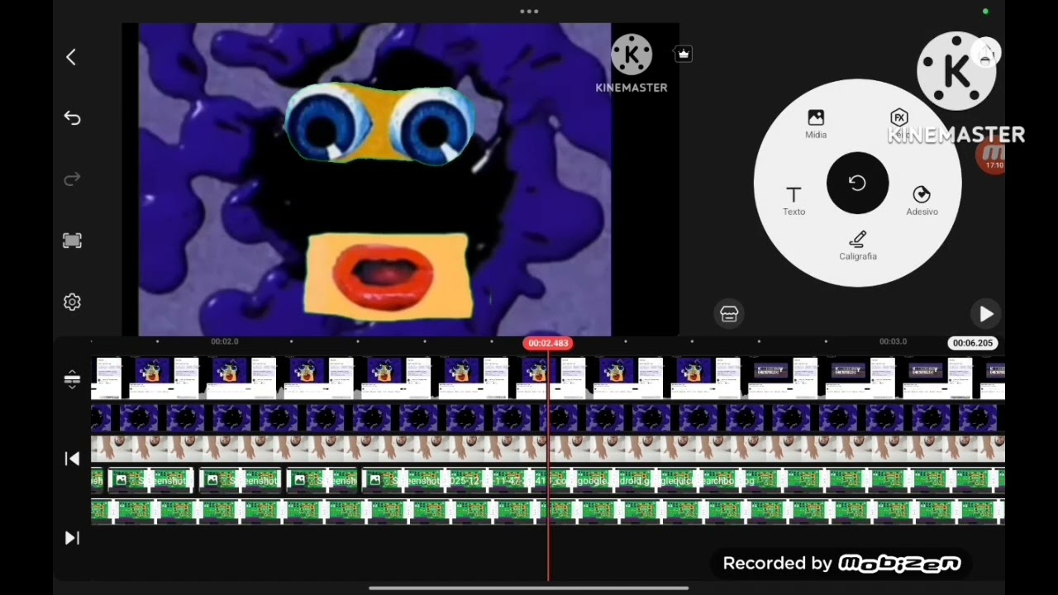Select the long Screenshot clip with 2025-12 filename

pos(684,480)
